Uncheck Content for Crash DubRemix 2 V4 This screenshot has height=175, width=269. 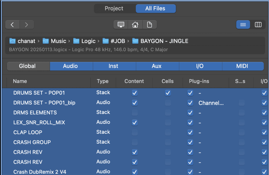(135, 172)
